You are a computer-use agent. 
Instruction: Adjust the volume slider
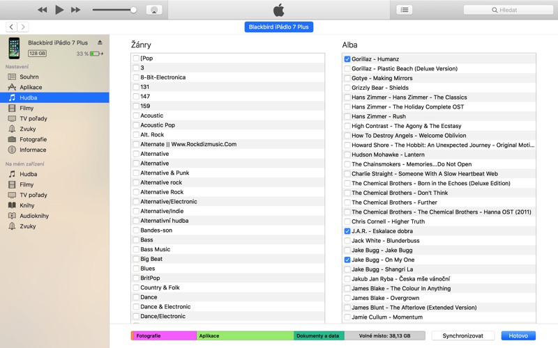point(114,10)
